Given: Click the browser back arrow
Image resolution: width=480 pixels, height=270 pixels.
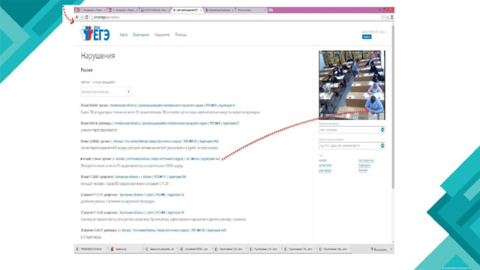Looking at the screenshot, I should pos(76,17).
